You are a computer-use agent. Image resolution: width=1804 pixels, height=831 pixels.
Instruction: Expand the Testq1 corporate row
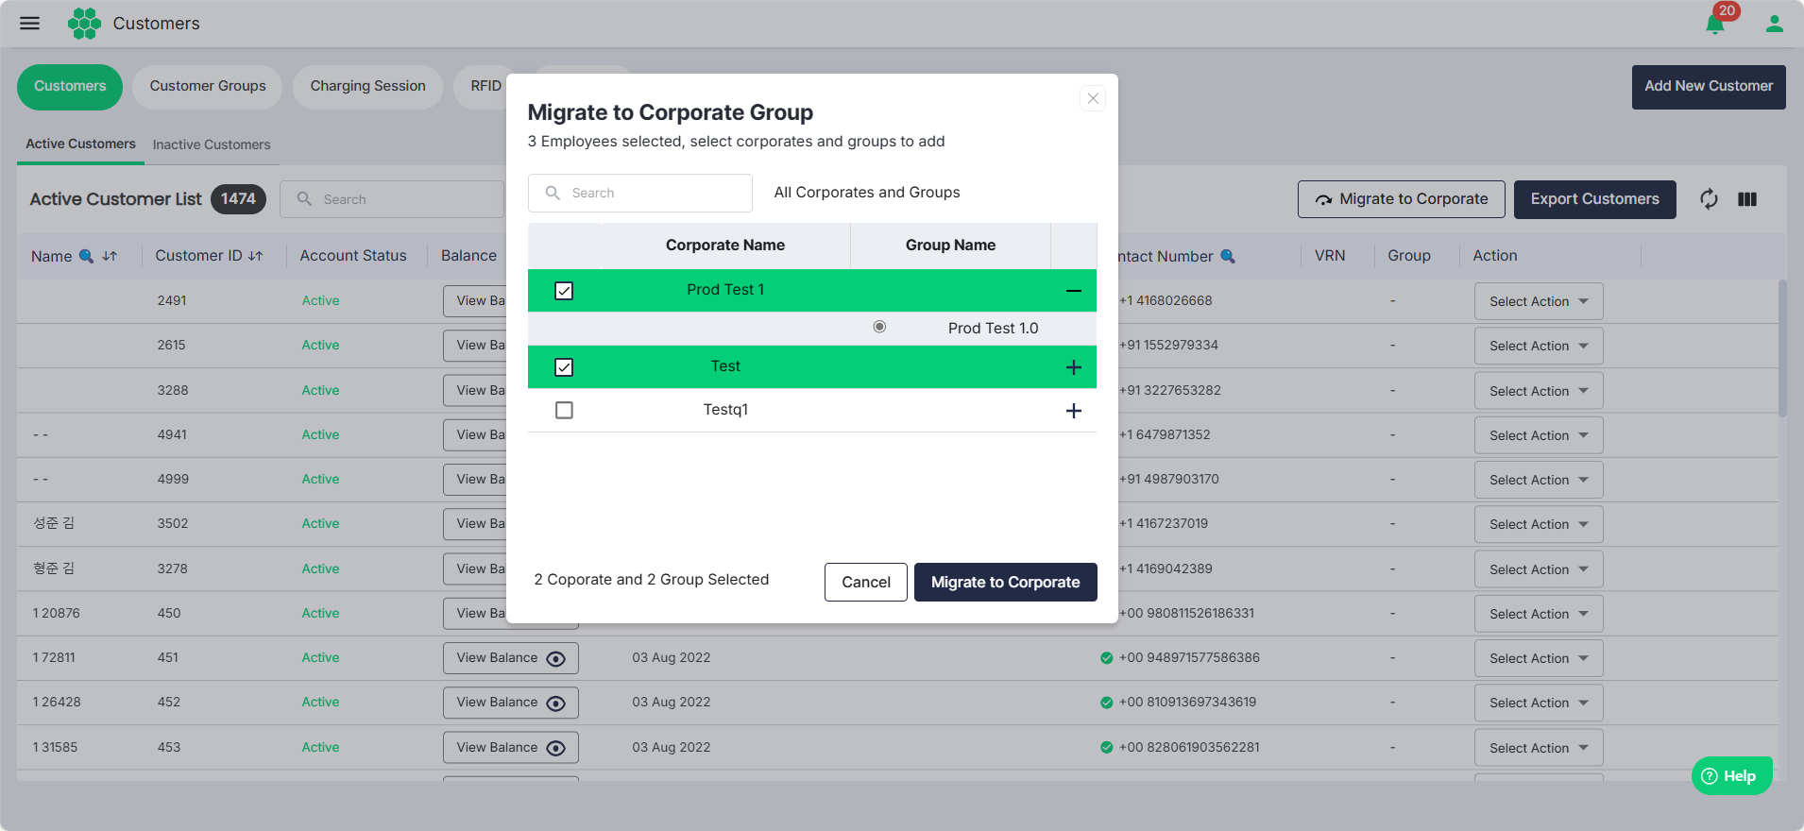tap(1074, 411)
